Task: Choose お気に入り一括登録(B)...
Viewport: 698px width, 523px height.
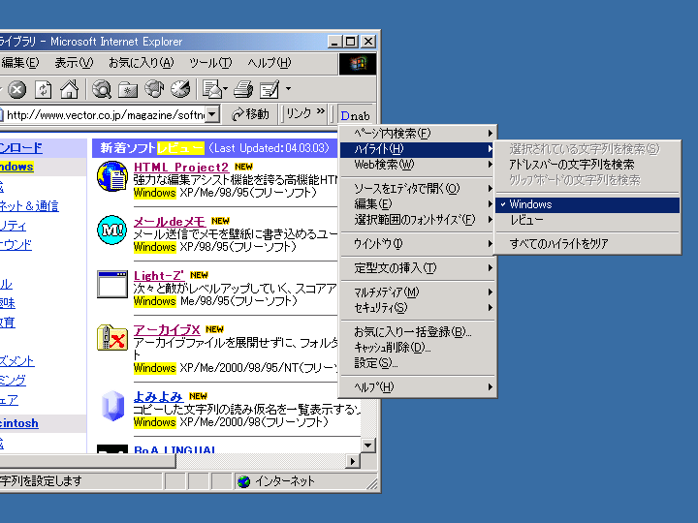Action: click(418, 332)
